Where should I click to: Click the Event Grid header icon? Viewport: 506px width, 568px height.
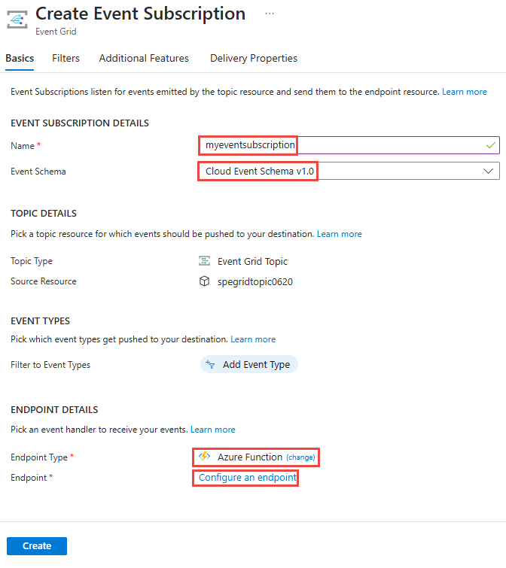coord(17,20)
